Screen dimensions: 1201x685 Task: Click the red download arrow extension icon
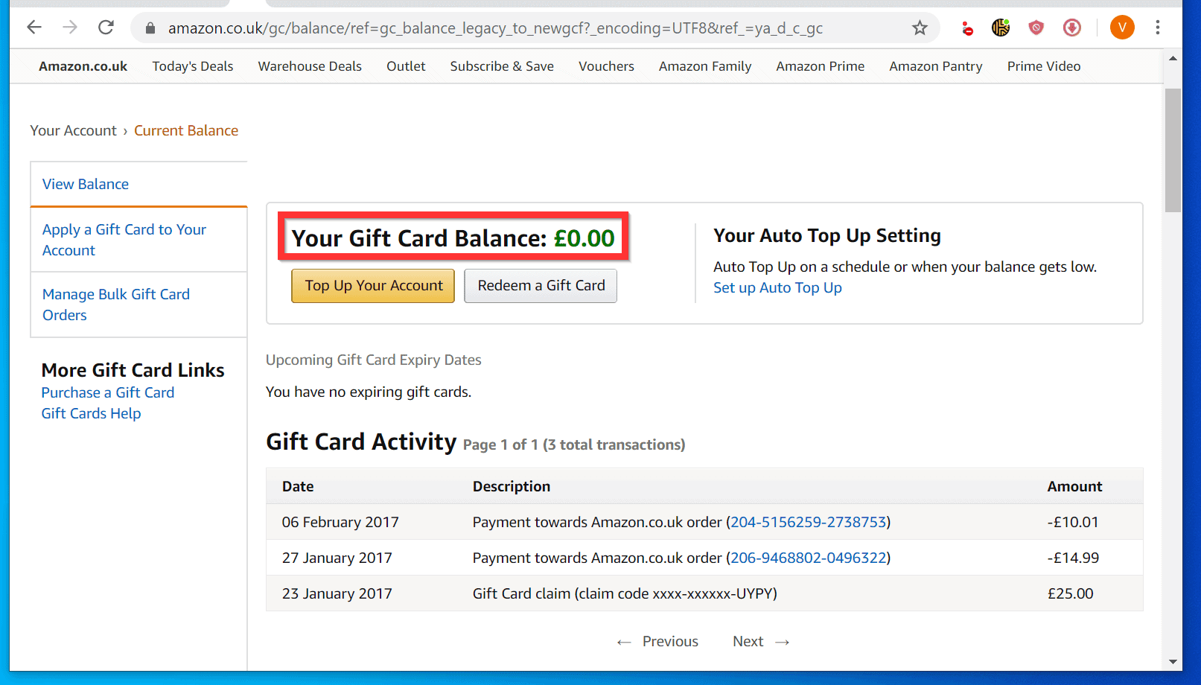tap(1071, 28)
